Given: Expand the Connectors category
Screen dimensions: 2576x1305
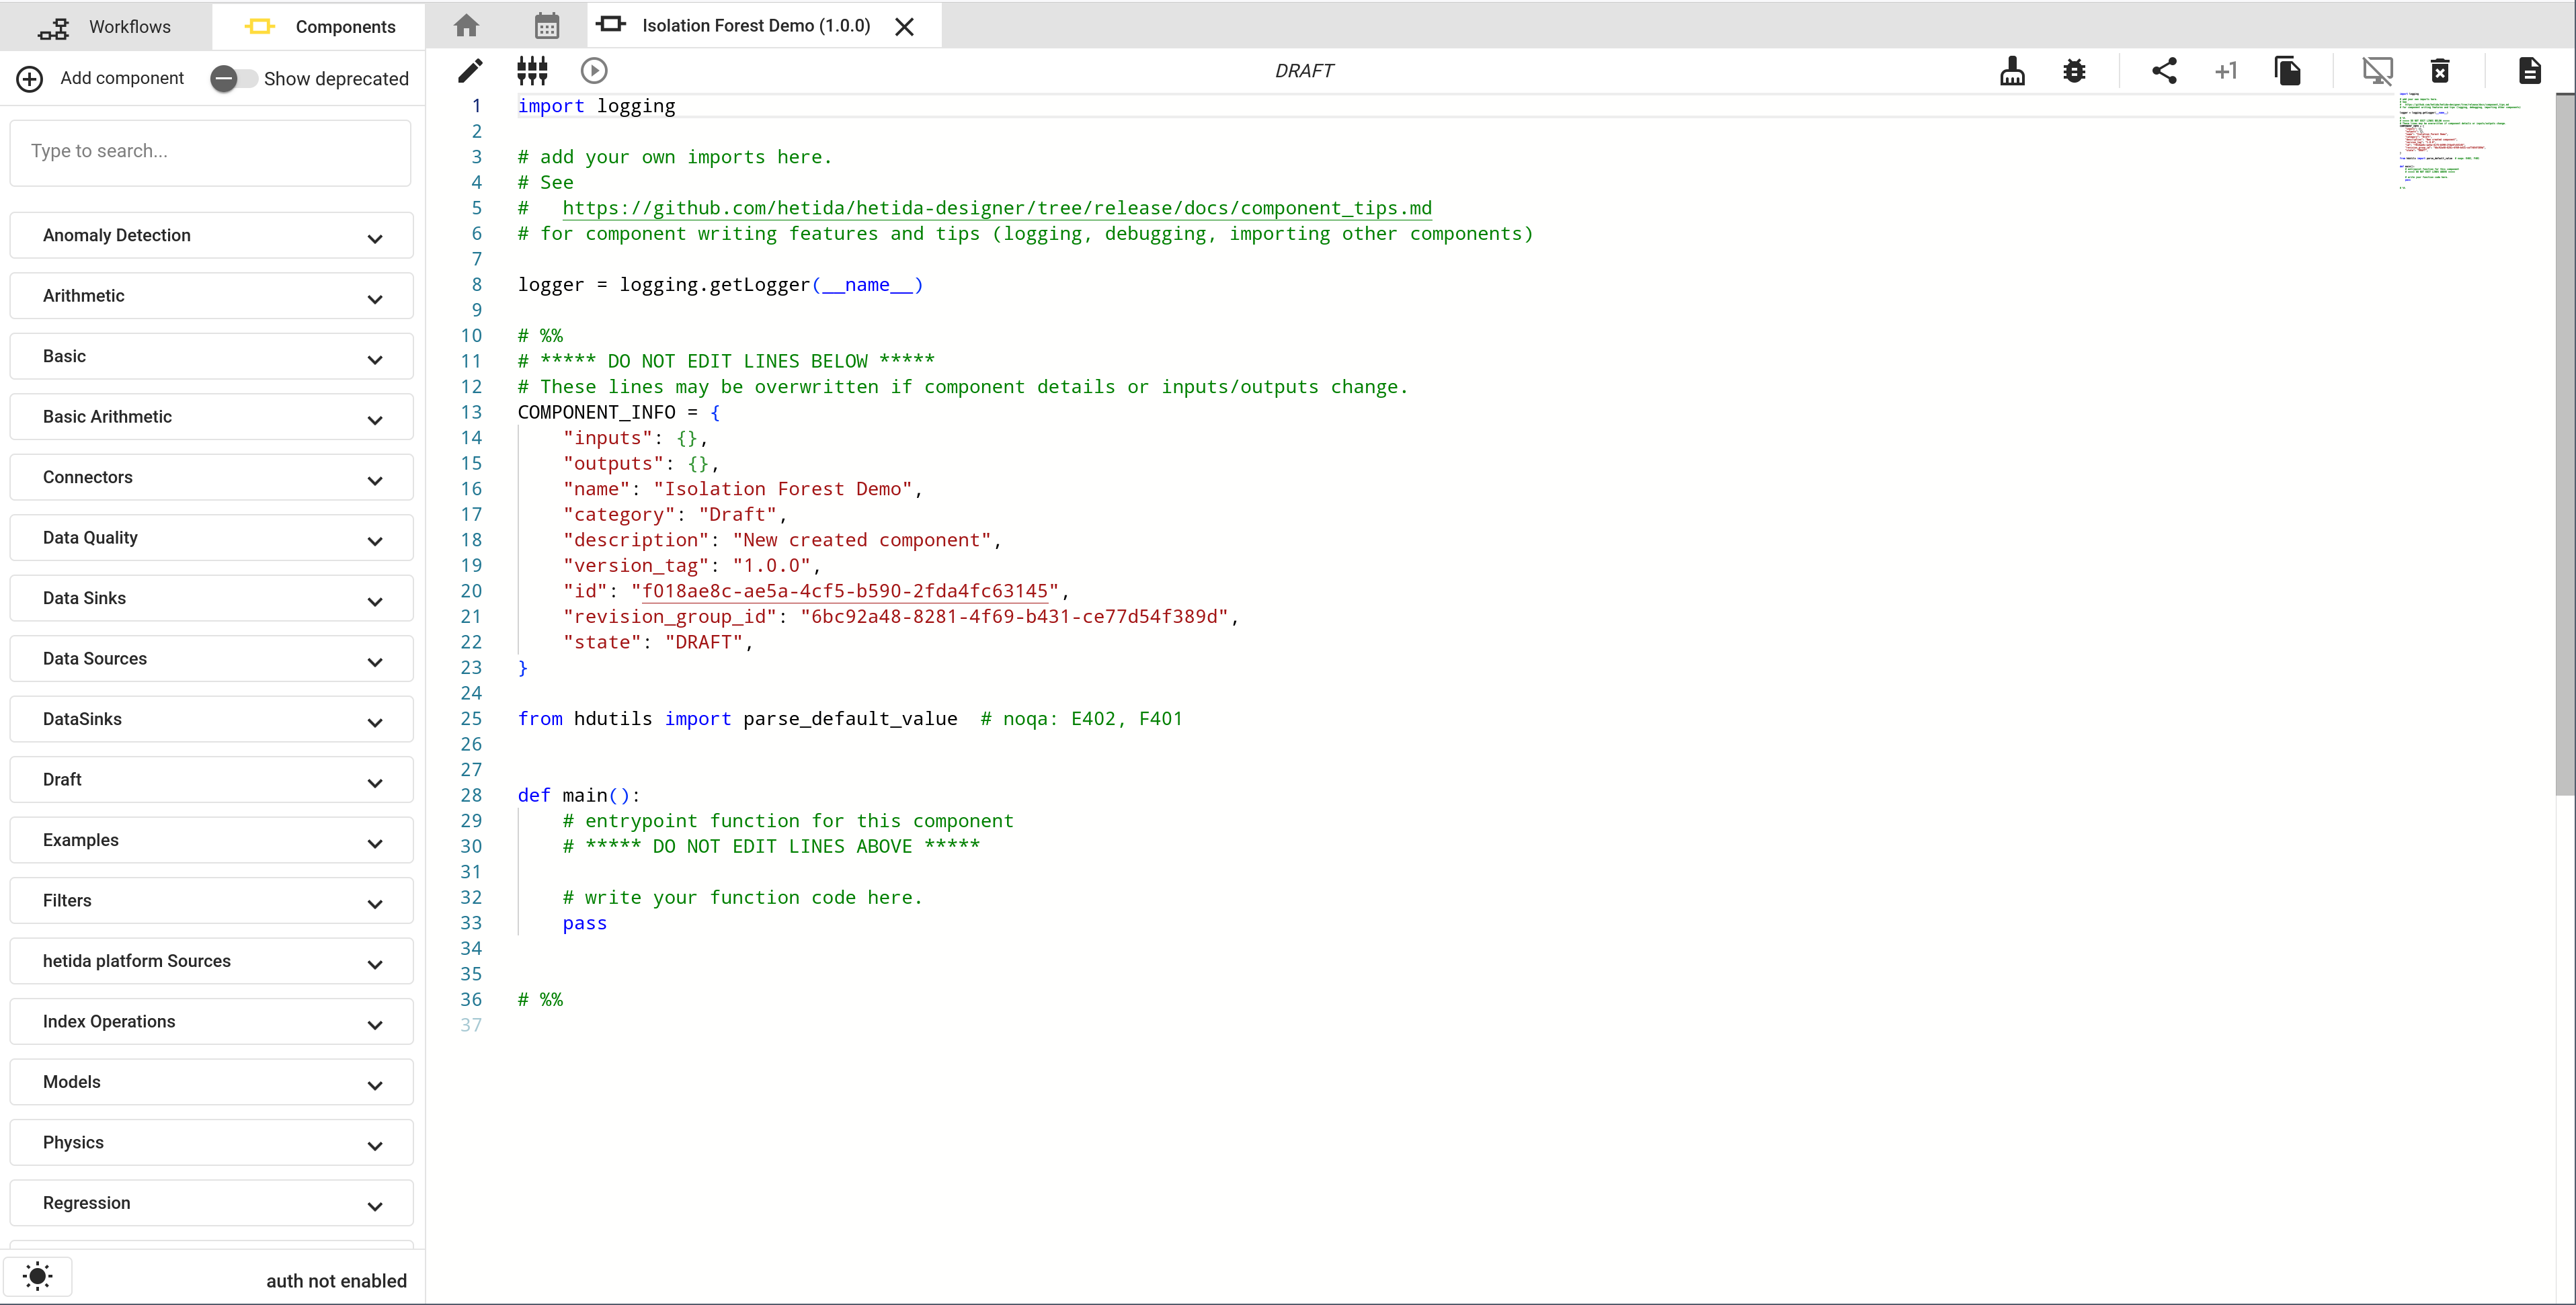Looking at the screenshot, I should [x=211, y=477].
